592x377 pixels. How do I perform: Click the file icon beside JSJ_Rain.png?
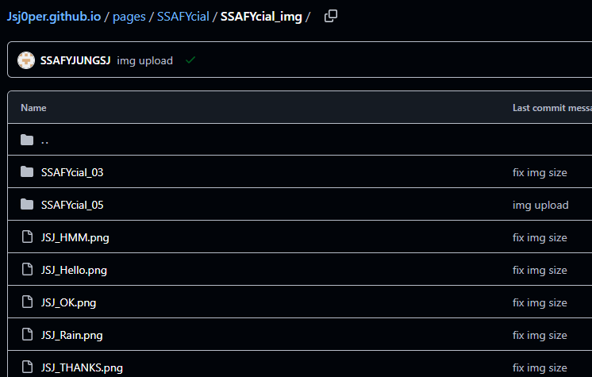27,334
